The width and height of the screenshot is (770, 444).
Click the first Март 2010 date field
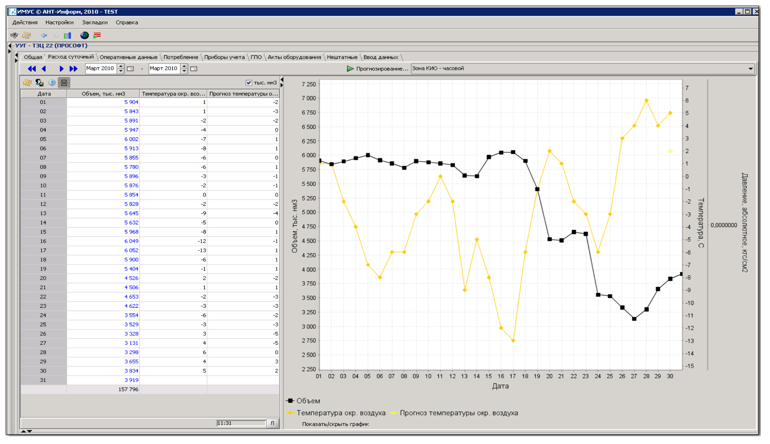tap(101, 68)
